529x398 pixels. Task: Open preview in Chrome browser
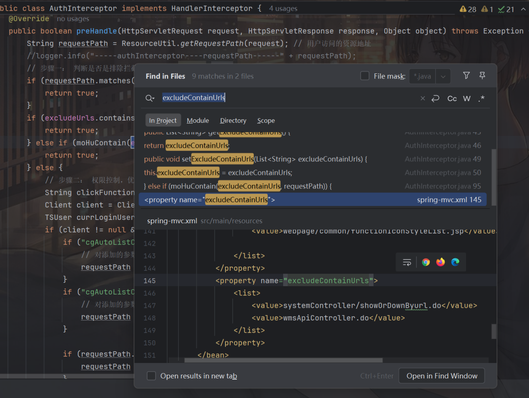426,262
